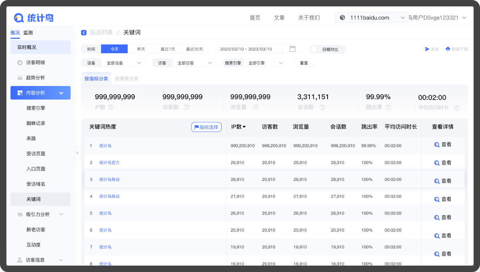Select the 昨天 time range option
The height and width of the screenshot is (272, 480).
pos(141,49)
